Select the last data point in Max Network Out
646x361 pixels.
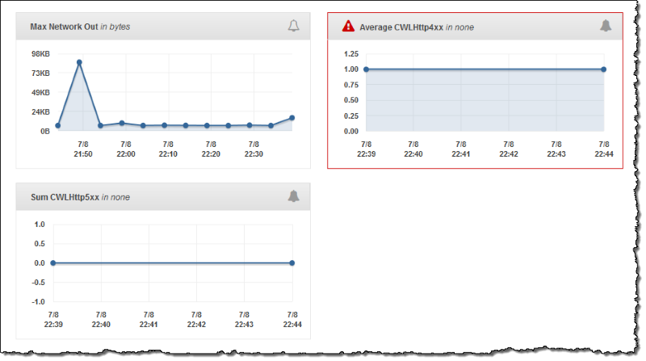(x=292, y=118)
